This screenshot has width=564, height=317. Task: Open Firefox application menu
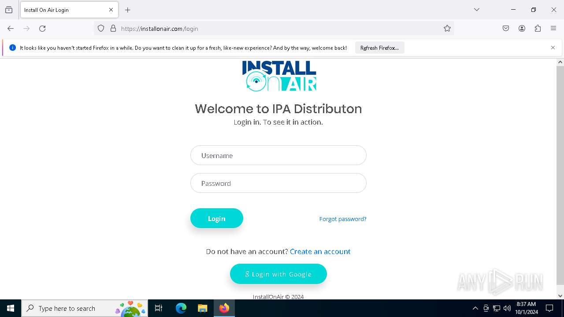(x=553, y=29)
